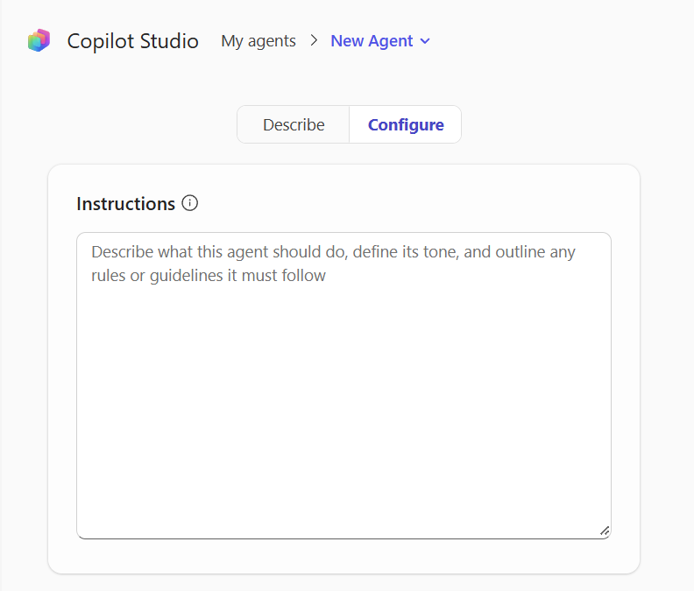
Task: Click the textarea resize handle corner
Action: (x=605, y=531)
